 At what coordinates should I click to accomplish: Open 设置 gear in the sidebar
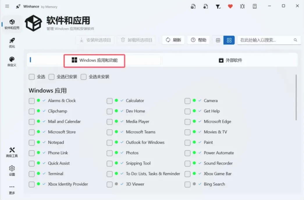pos(12,171)
